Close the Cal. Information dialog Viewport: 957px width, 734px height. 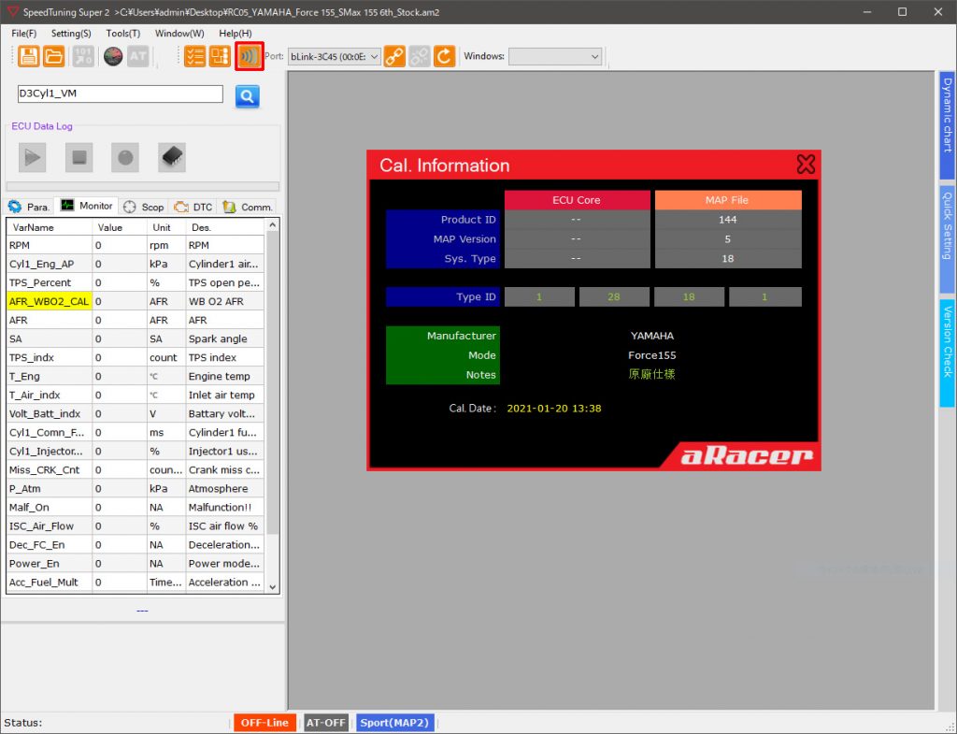point(806,164)
